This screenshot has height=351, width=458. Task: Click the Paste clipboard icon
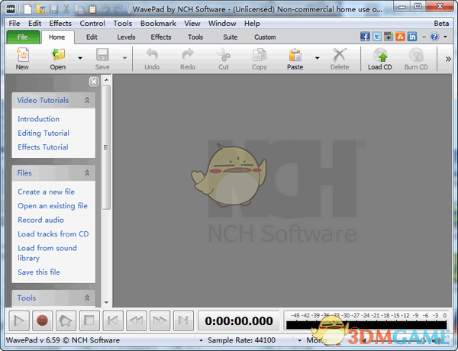point(295,55)
